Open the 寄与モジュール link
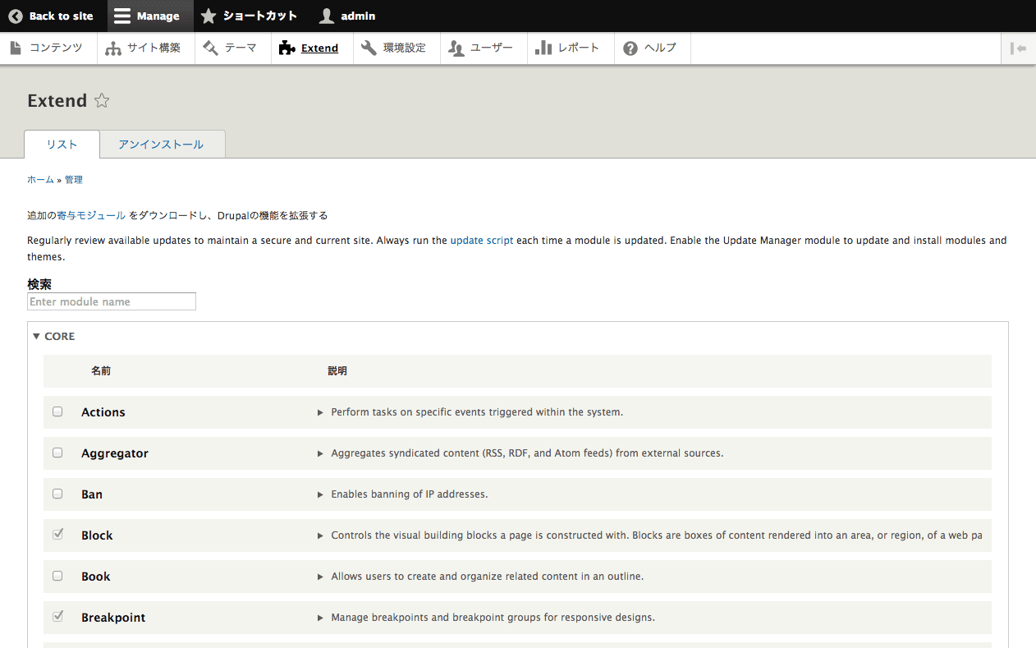Viewport: 1036px width, 648px height. [x=91, y=215]
